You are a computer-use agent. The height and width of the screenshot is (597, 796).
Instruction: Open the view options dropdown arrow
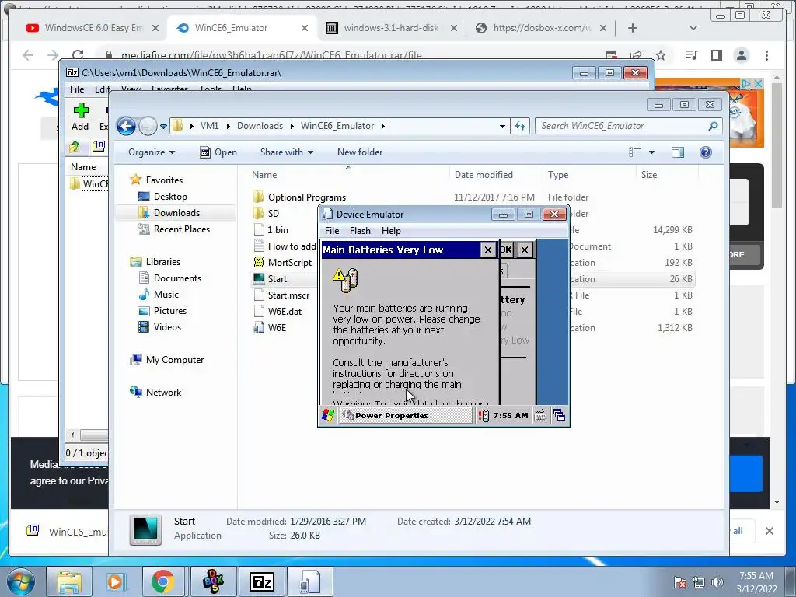[x=652, y=152]
